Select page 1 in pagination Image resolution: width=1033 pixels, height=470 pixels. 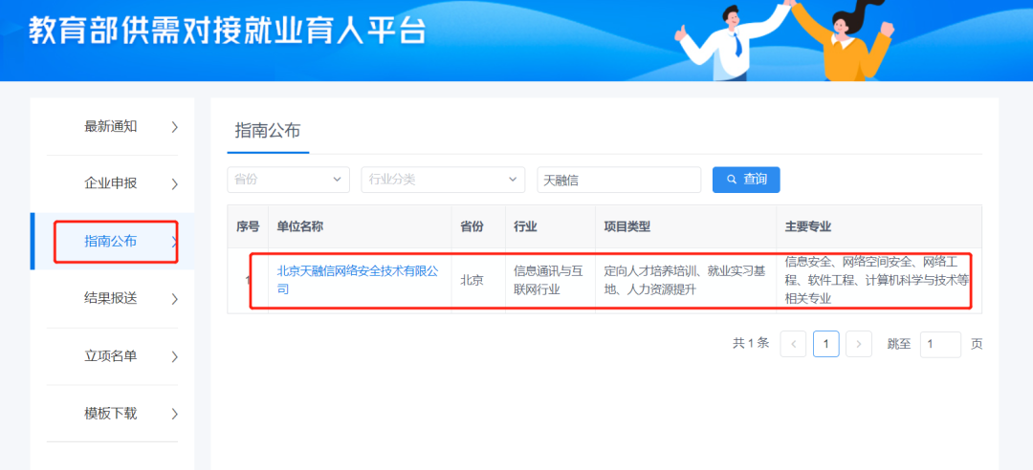click(x=826, y=344)
